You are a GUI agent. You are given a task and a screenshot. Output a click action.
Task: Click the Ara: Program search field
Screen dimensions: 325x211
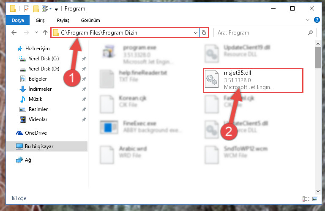click(x=262, y=32)
